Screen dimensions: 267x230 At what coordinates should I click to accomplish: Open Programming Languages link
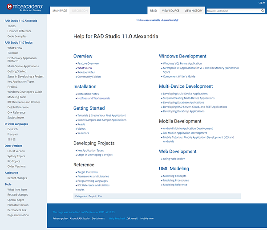pyautogui.click(x=93, y=181)
